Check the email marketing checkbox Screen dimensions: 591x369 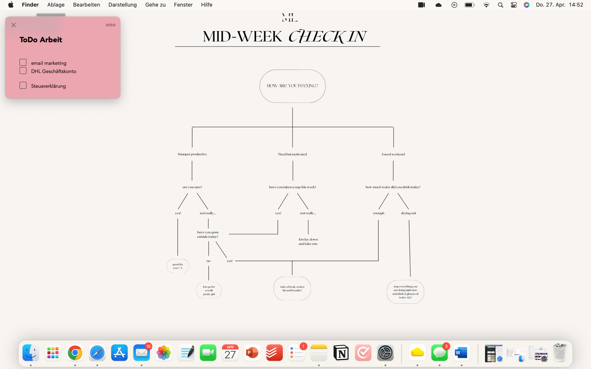[x=23, y=63]
